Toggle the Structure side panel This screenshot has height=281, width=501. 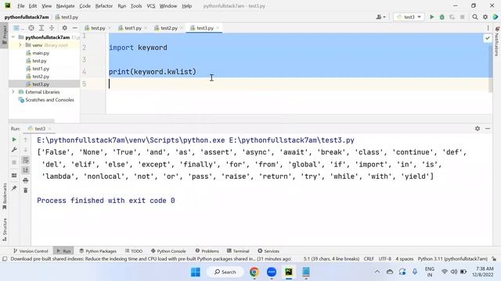[5, 229]
